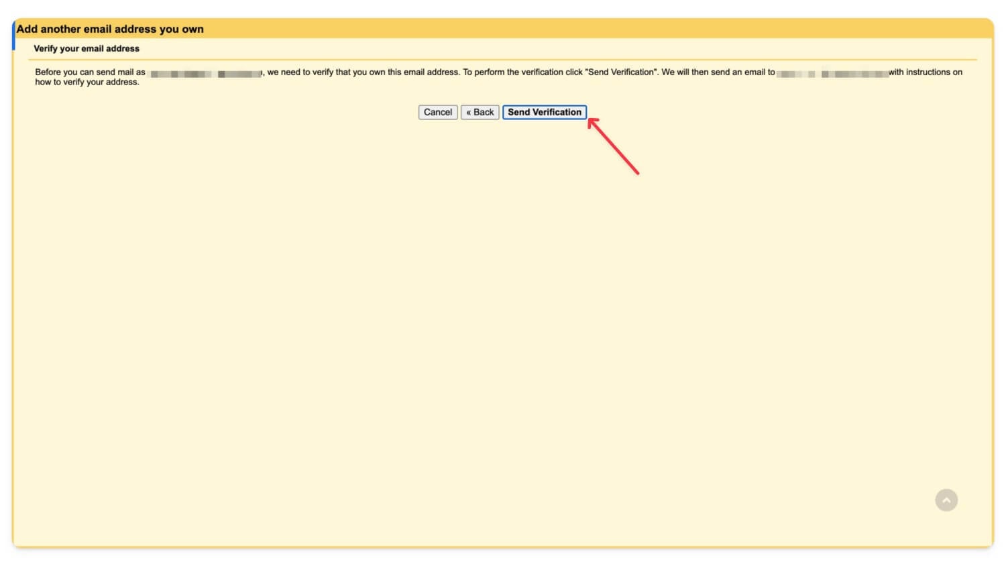This screenshot has height=566, width=1006.
Task: Go back with the « Back button
Action: click(x=480, y=112)
